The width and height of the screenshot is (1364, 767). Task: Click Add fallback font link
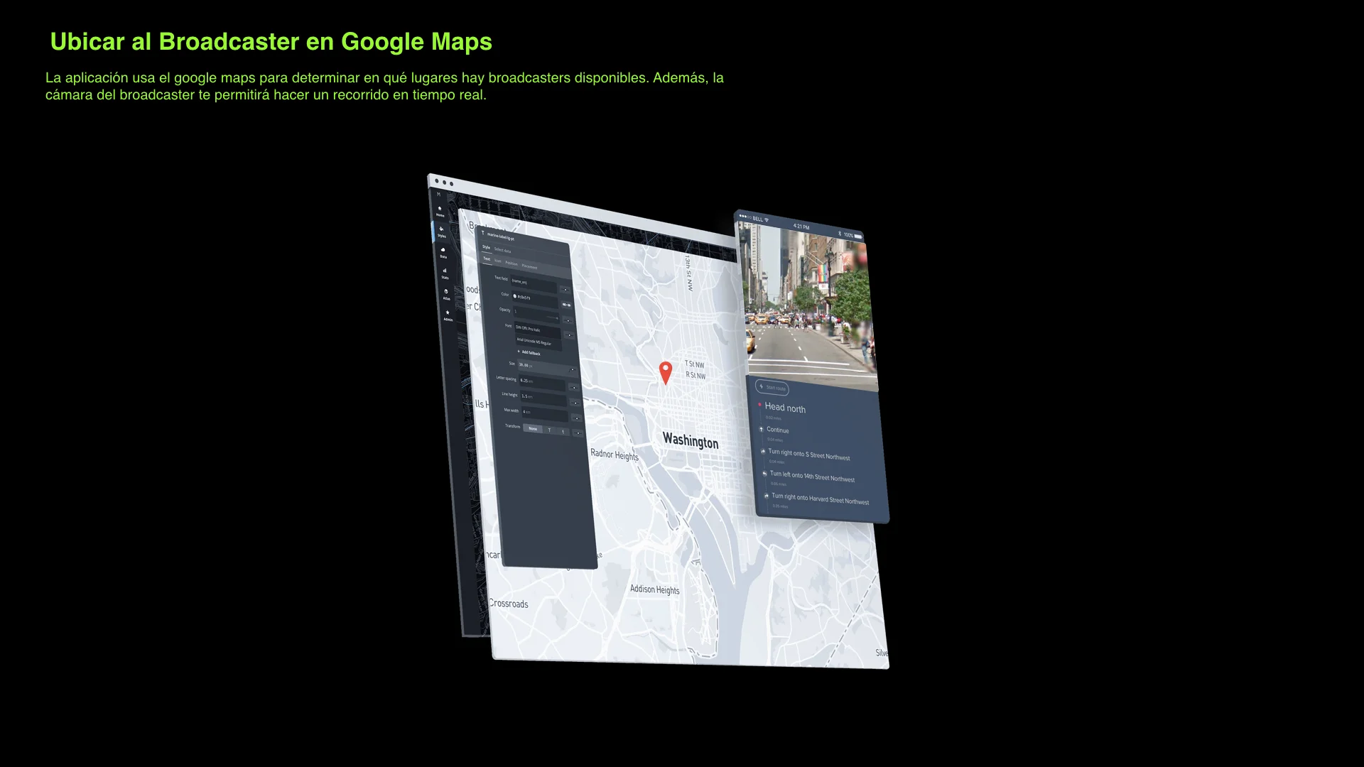point(529,352)
